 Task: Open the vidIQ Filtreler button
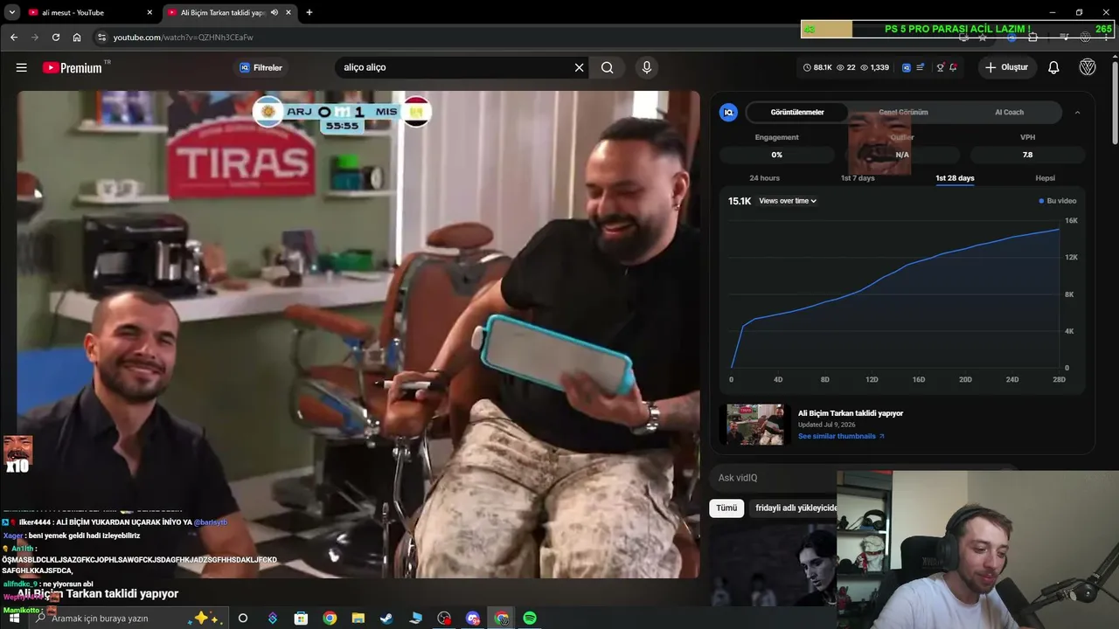click(261, 67)
